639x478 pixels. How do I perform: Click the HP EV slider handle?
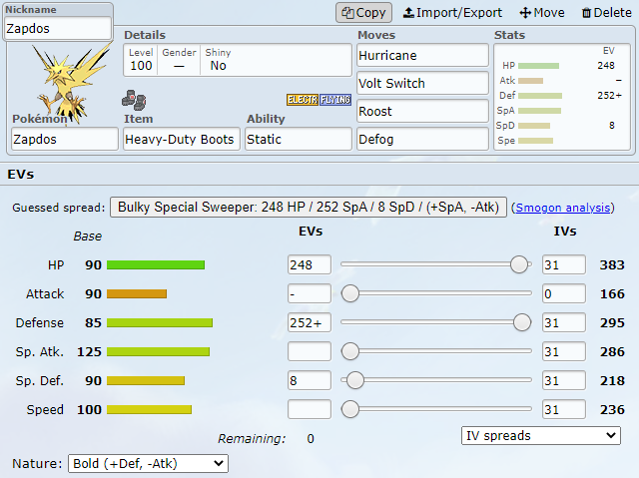pos(519,264)
